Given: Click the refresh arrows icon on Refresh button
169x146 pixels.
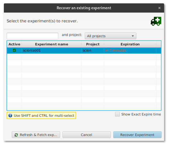Looking at the screenshot, I should pos(16,135).
